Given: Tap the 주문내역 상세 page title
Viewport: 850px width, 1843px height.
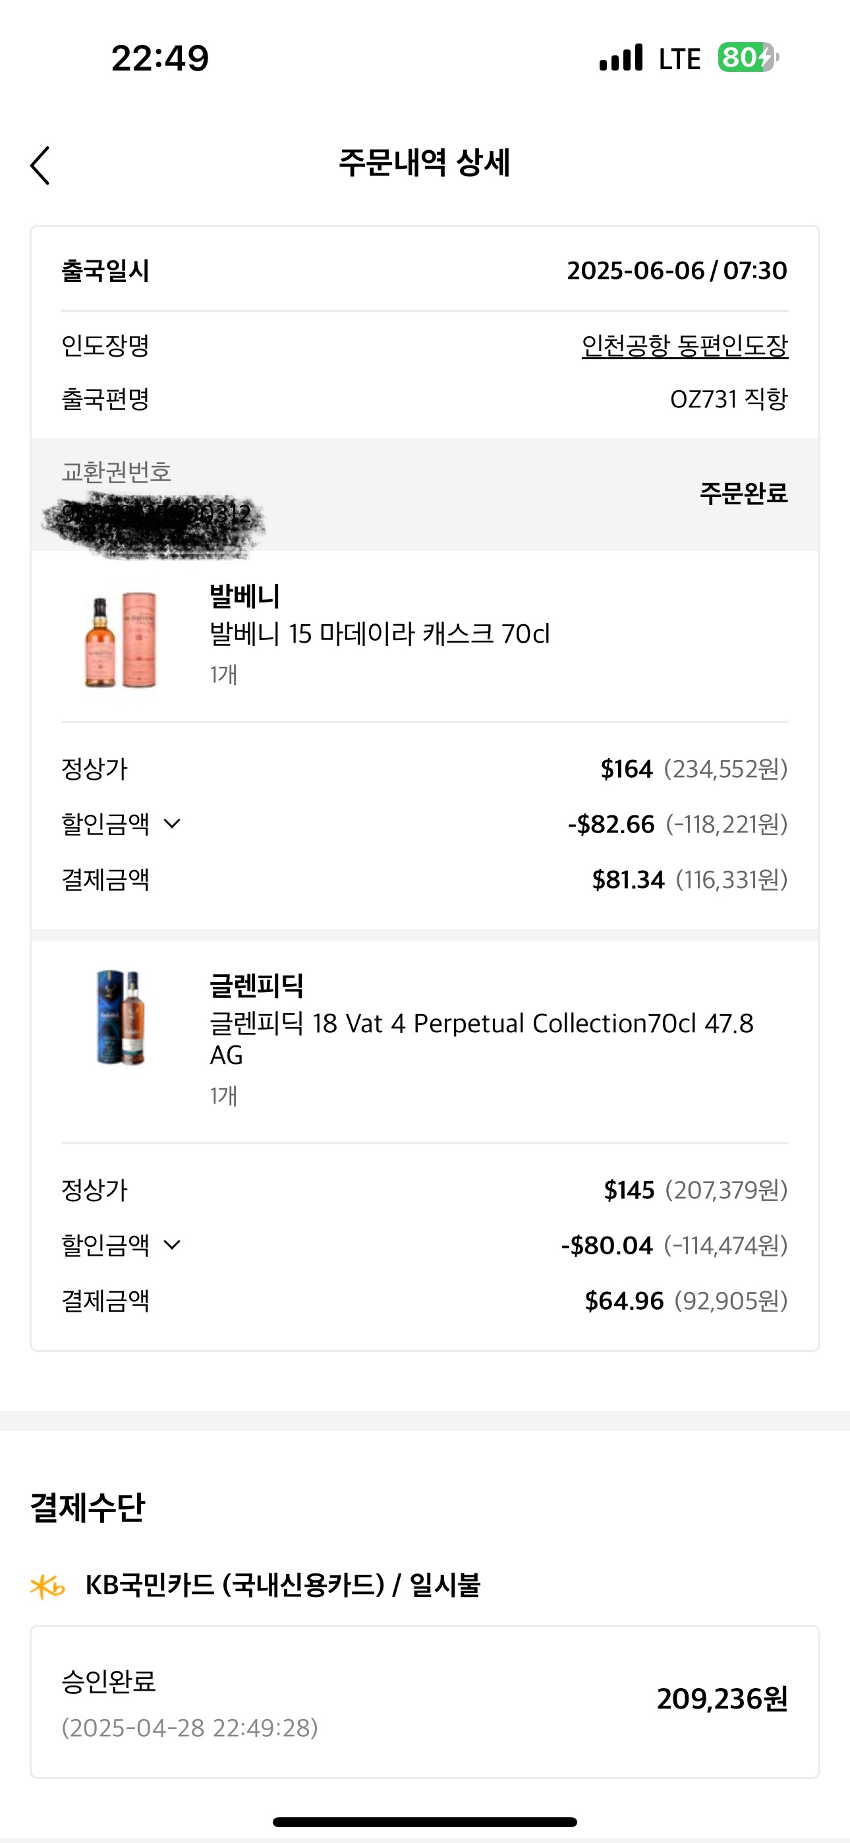Looking at the screenshot, I should tap(424, 162).
